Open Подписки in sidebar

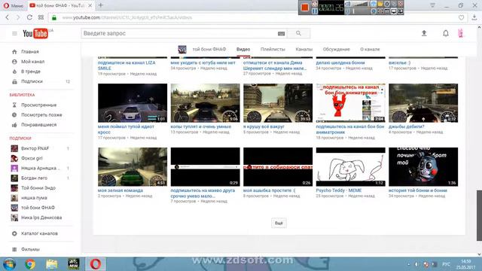(x=32, y=81)
